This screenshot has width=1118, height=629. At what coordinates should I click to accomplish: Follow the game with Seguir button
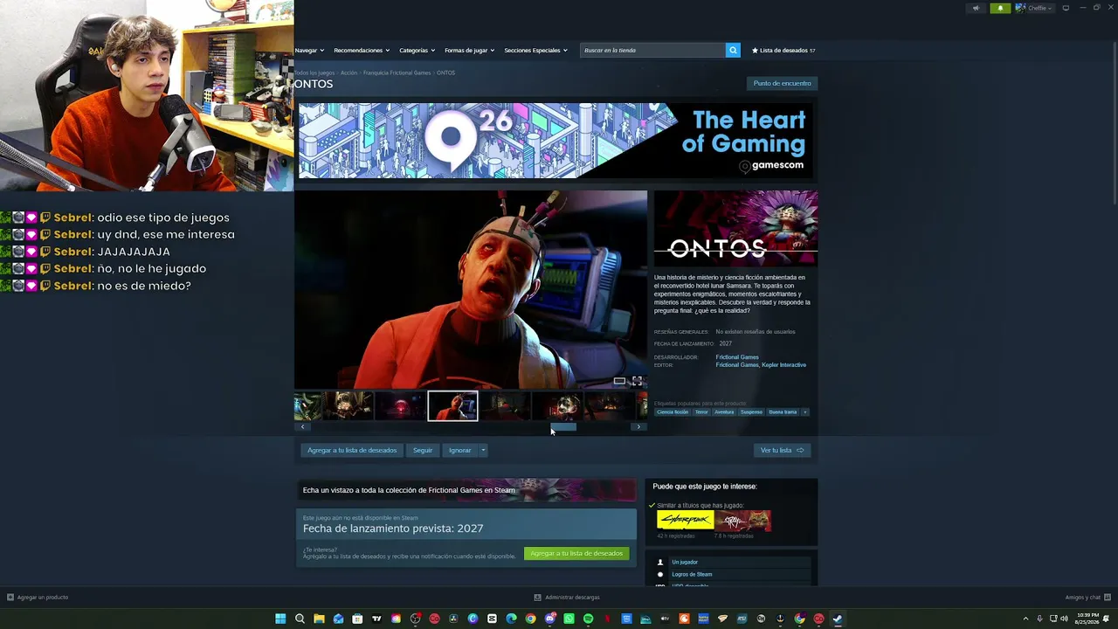click(423, 450)
